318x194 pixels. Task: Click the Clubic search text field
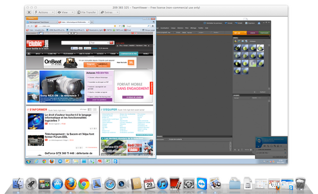75,43
